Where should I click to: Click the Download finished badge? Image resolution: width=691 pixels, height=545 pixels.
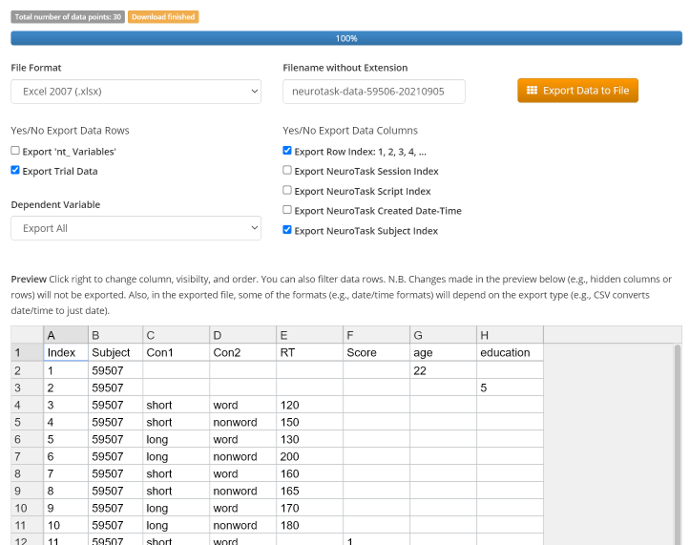(x=163, y=17)
